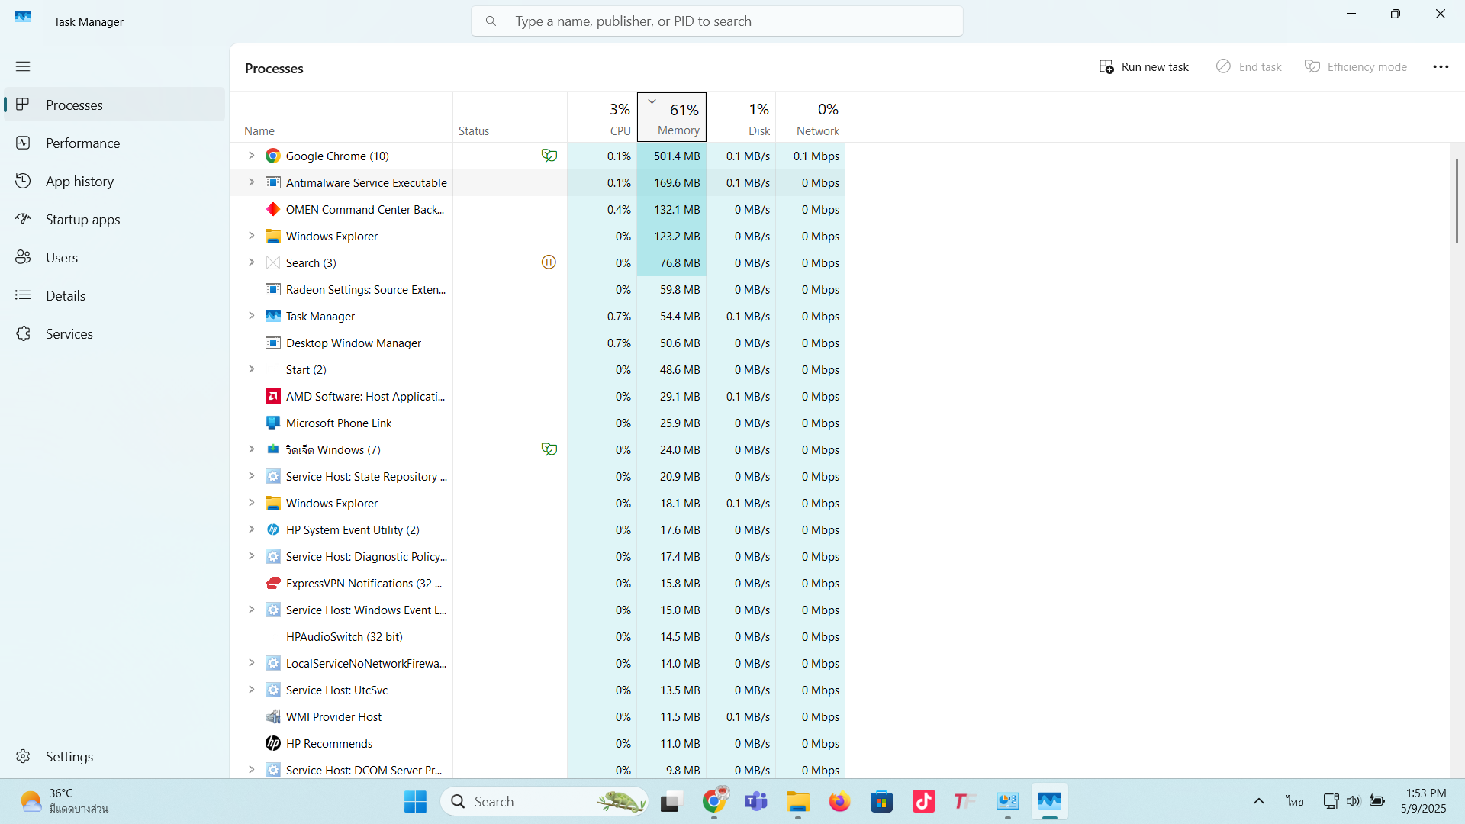Image resolution: width=1465 pixels, height=824 pixels.
Task: Open TikTok from the taskbar
Action: (x=923, y=801)
